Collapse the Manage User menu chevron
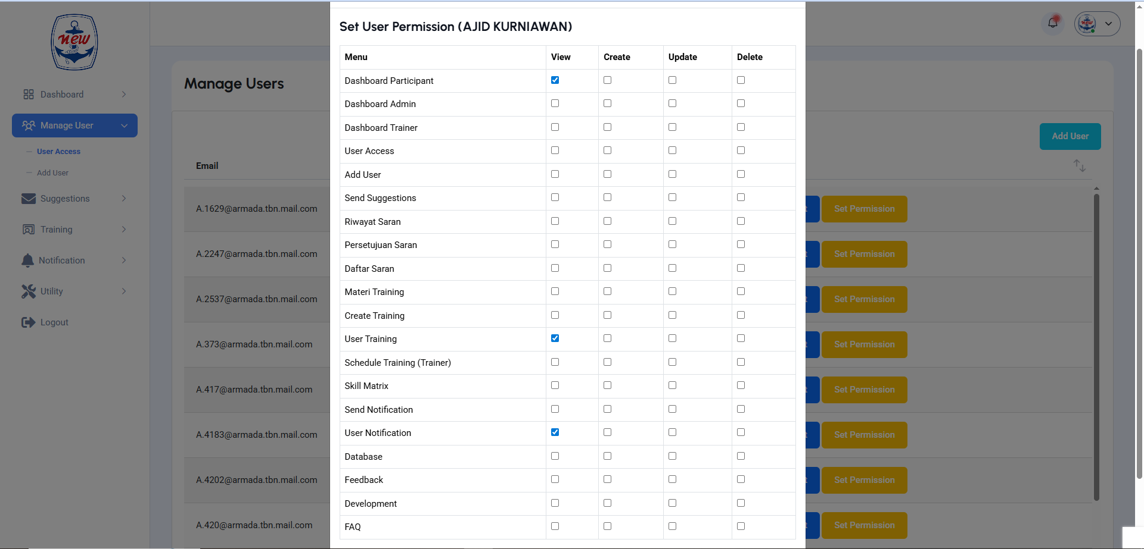The image size is (1144, 549). click(x=125, y=126)
